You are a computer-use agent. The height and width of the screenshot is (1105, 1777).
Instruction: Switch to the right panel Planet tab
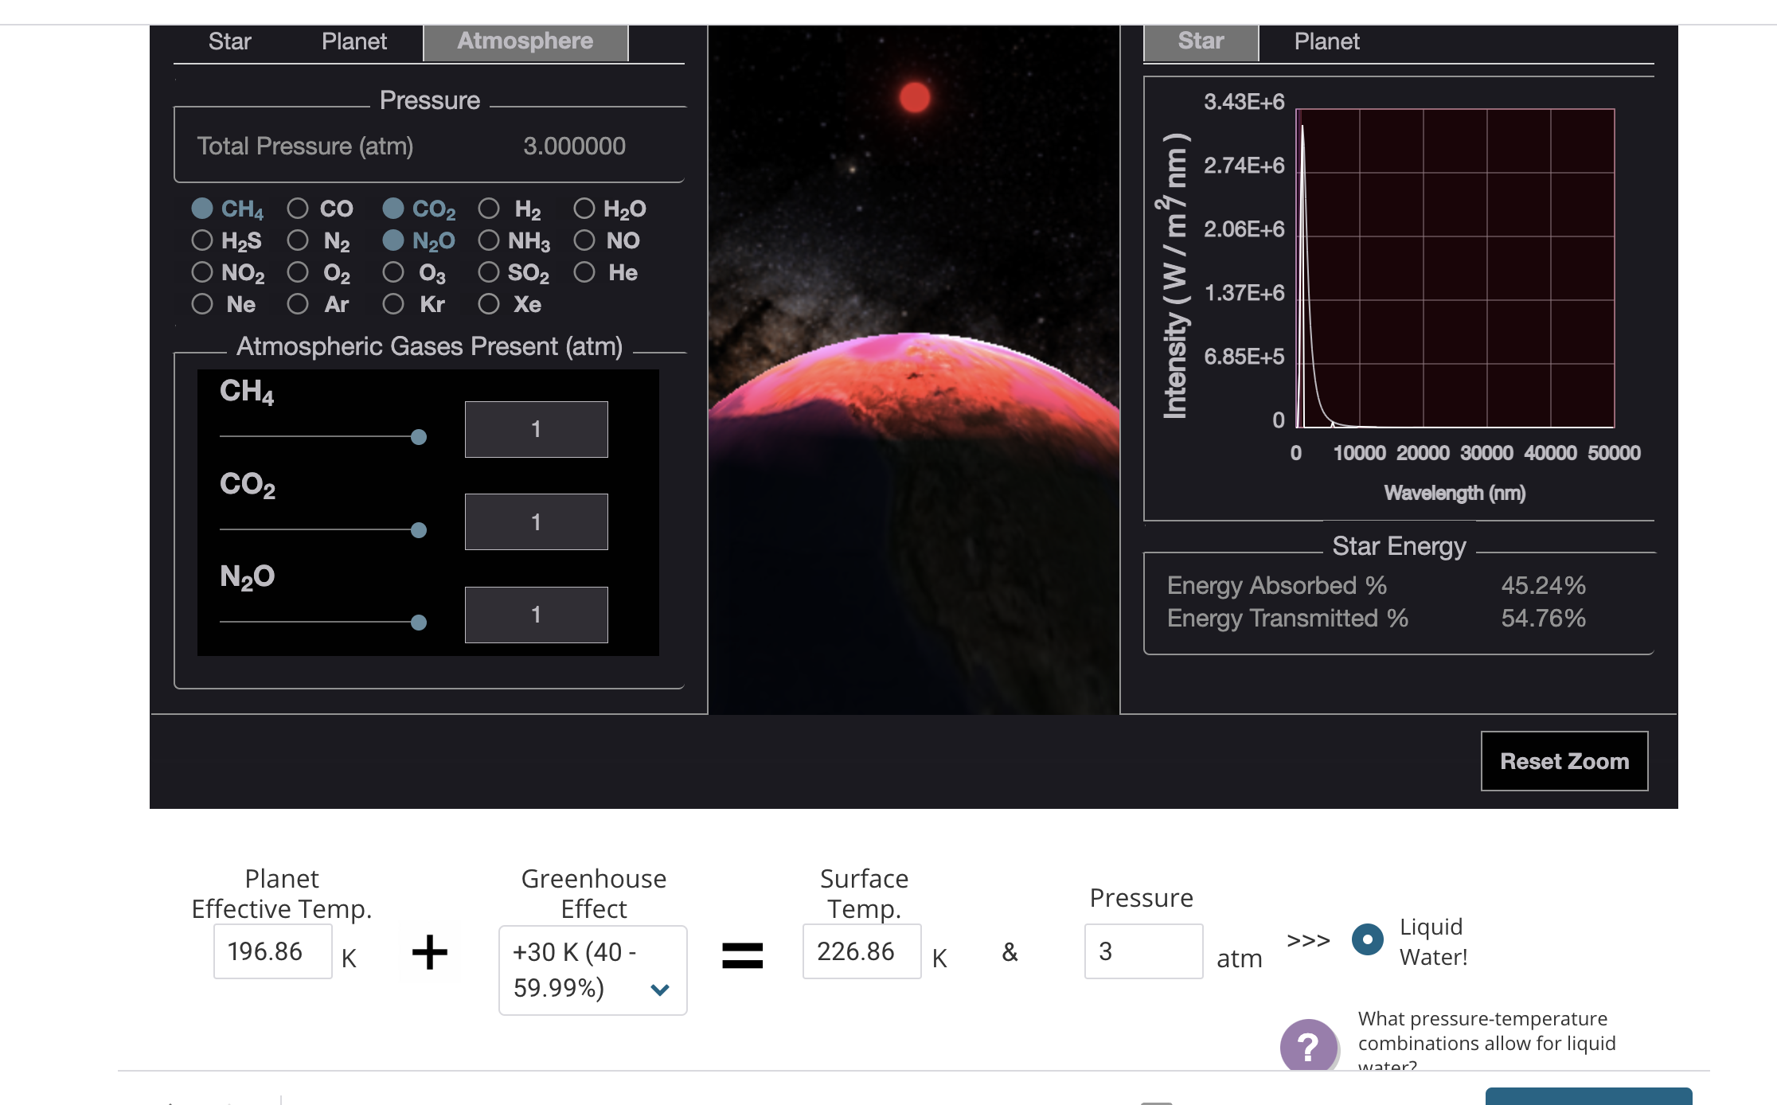pos(1326,41)
